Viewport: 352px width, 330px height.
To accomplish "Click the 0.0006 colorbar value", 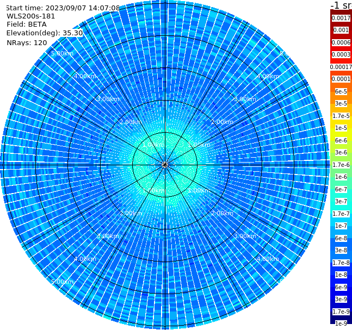I will (341, 42).
